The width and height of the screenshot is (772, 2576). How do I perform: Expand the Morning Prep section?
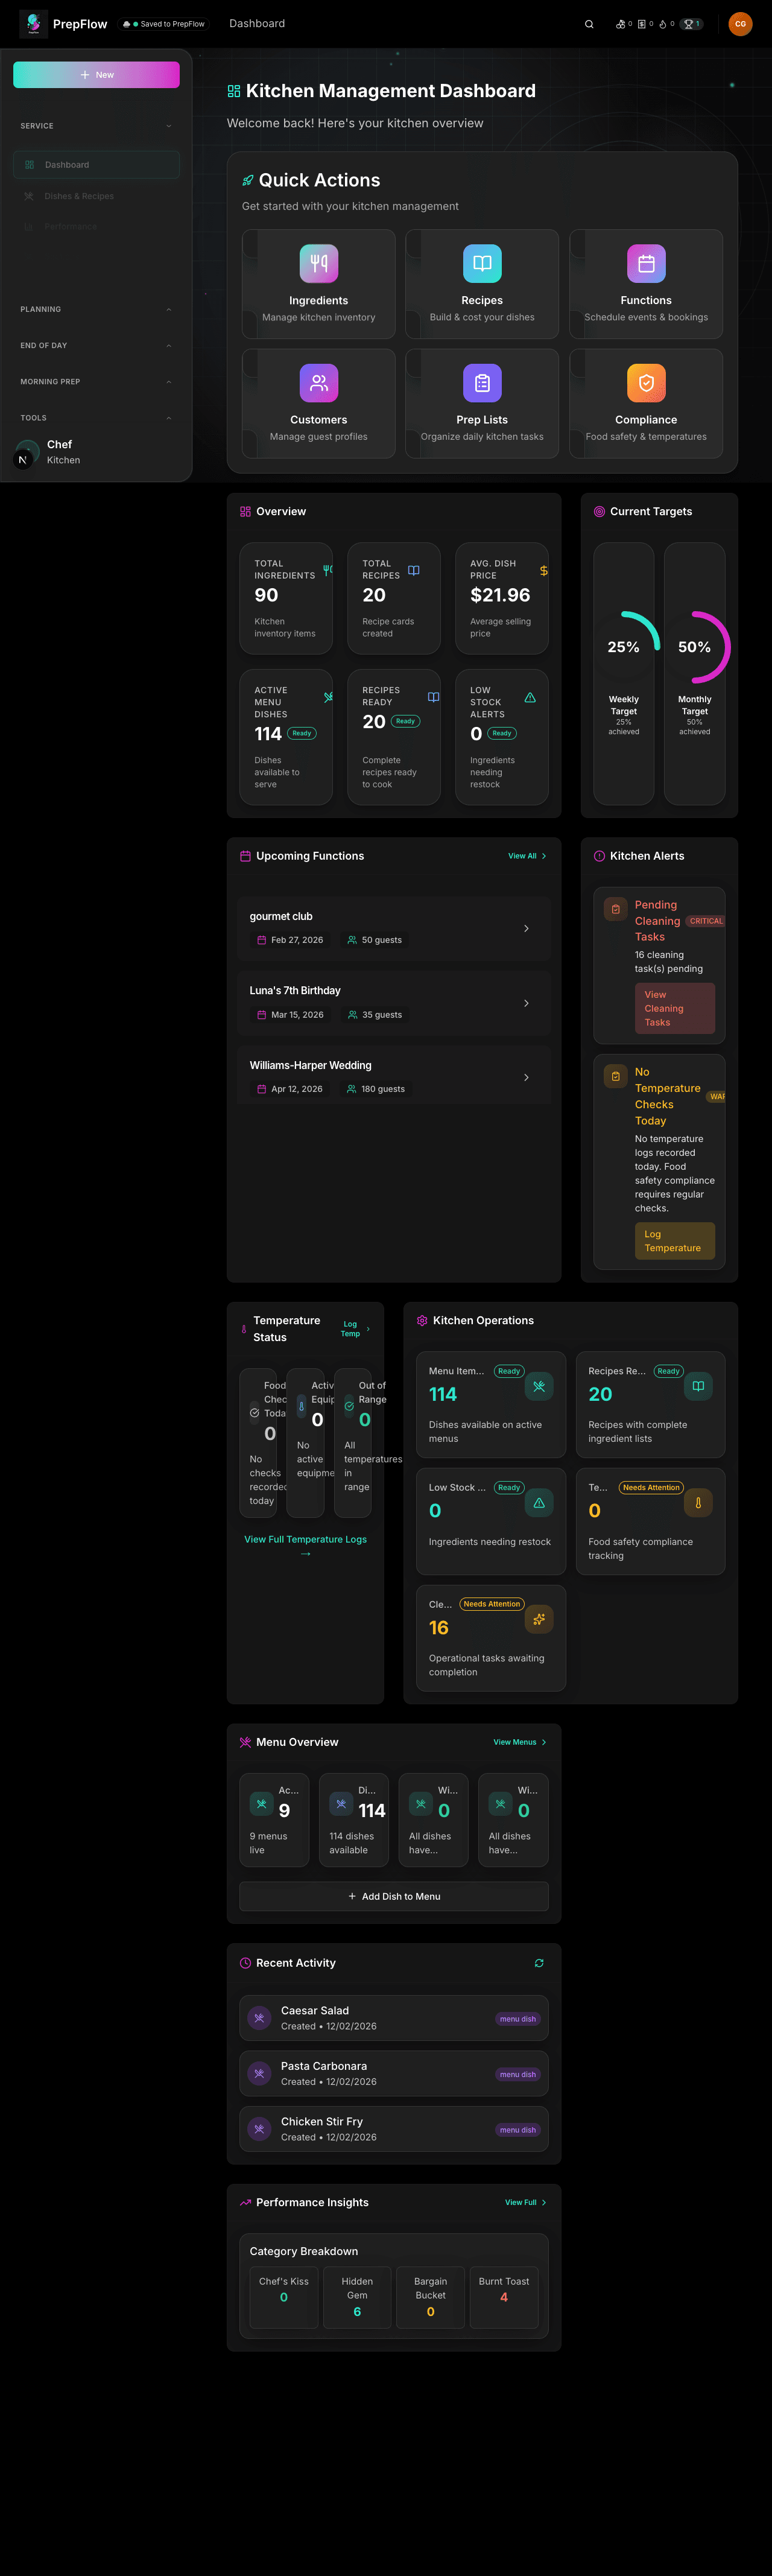pyautogui.click(x=96, y=381)
